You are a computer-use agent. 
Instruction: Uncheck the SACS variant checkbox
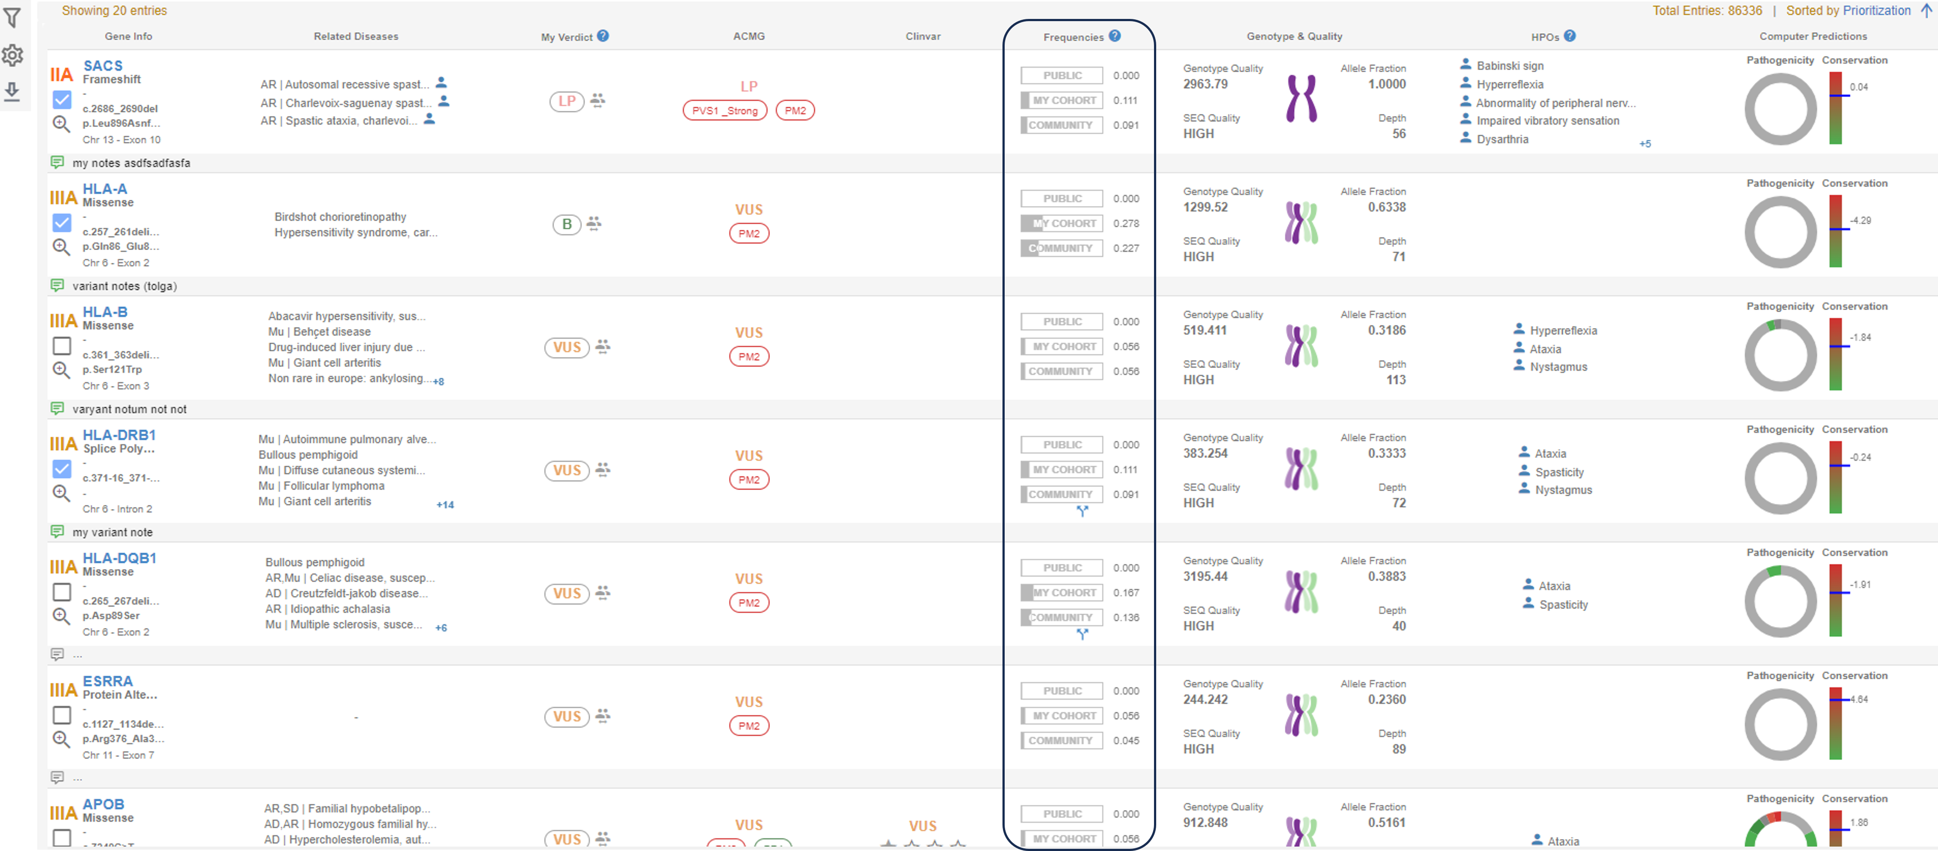pyautogui.click(x=63, y=99)
